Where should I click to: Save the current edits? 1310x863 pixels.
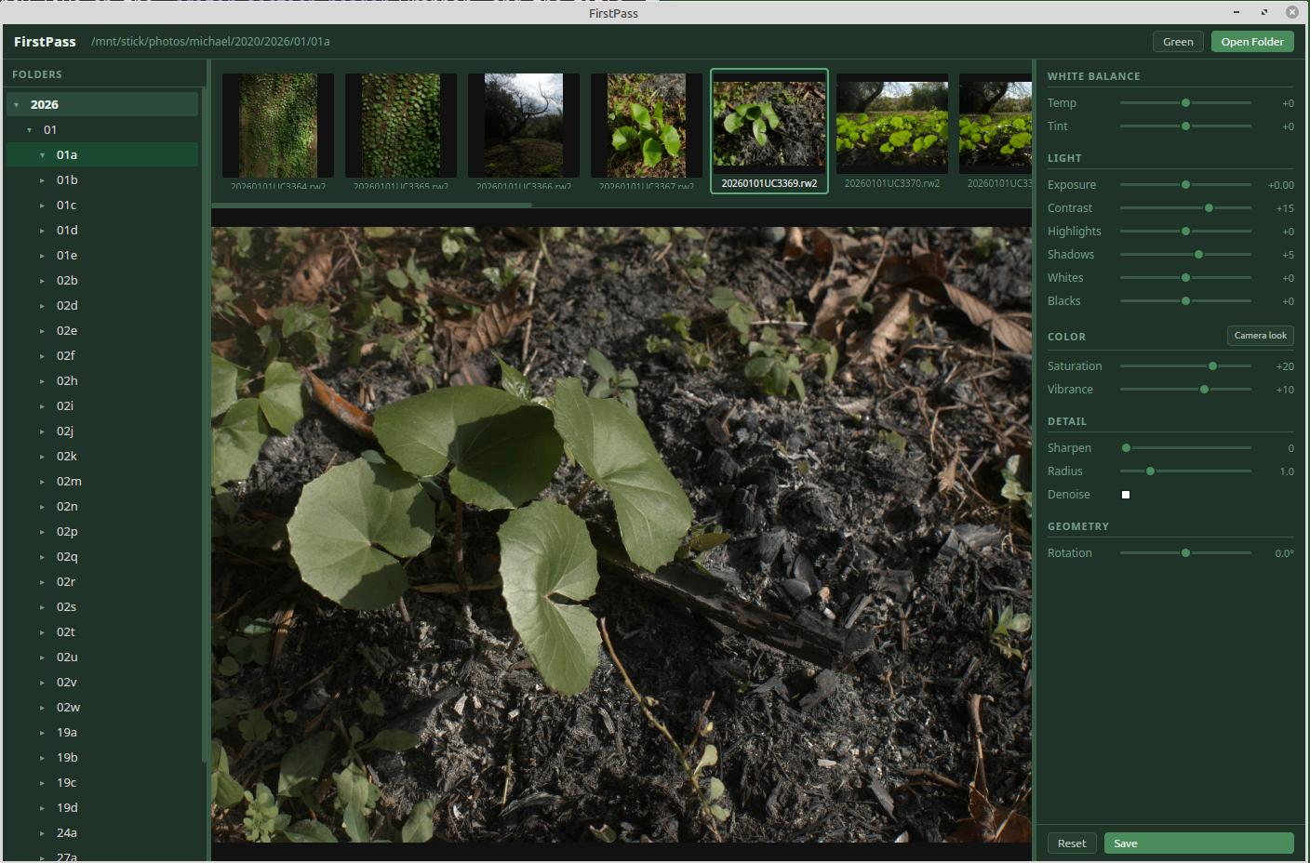pyautogui.click(x=1199, y=843)
